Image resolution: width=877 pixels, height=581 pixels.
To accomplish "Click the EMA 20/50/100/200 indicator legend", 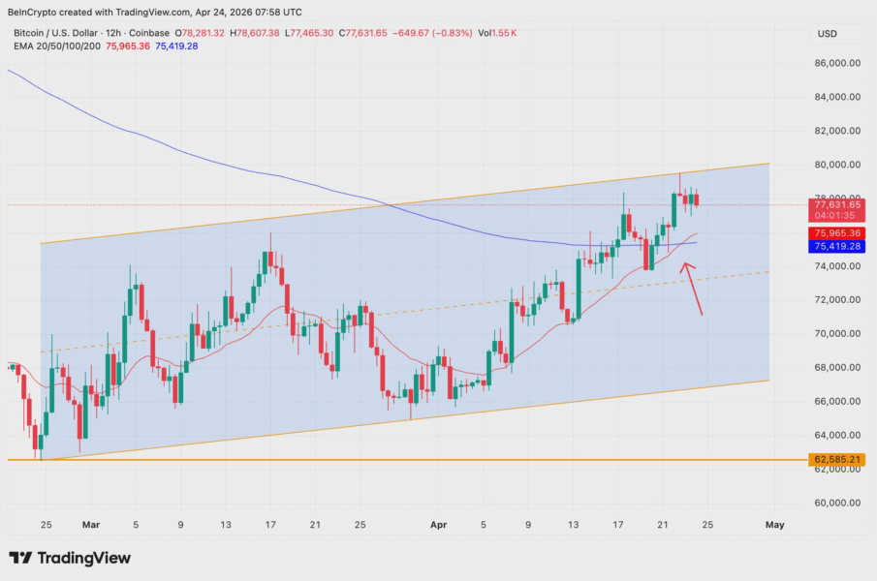I will pos(57,46).
